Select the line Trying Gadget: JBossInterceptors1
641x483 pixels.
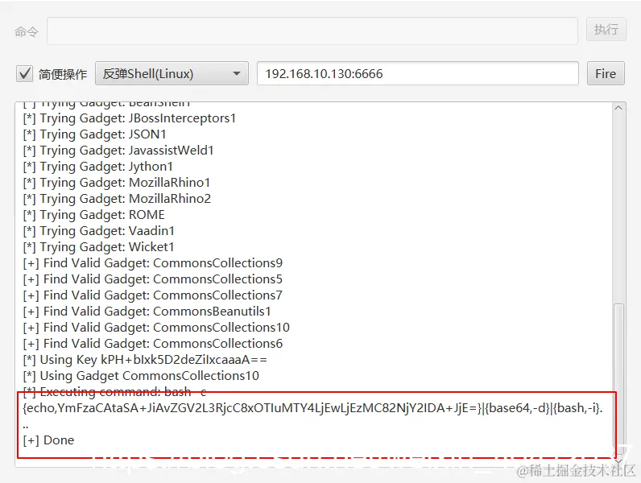130,118
